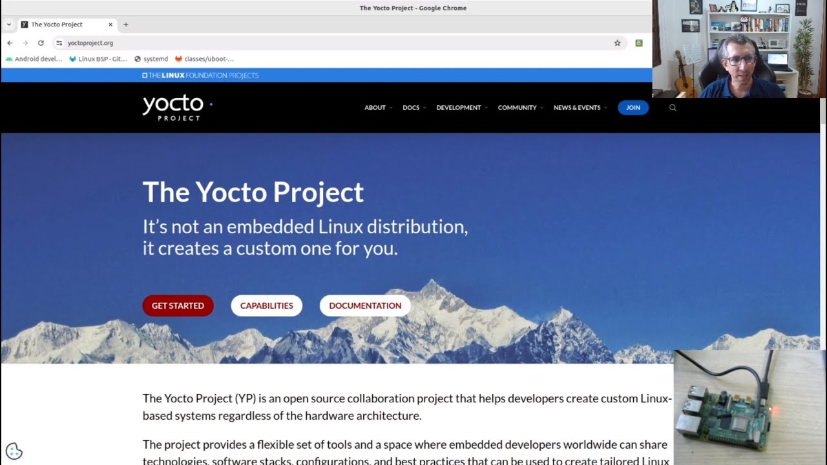Image resolution: width=827 pixels, height=465 pixels.
Task: Open the site search magnifier icon
Action: point(673,108)
